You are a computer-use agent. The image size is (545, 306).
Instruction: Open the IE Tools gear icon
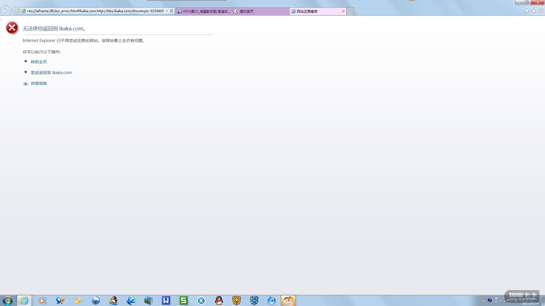point(541,11)
